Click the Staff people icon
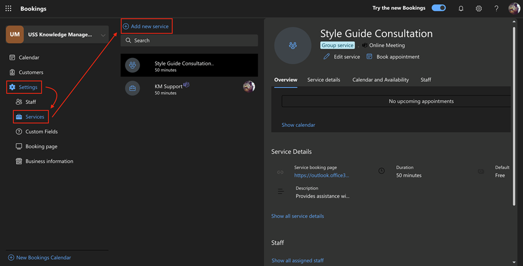This screenshot has width=523, height=266. [x=19, y=102]
